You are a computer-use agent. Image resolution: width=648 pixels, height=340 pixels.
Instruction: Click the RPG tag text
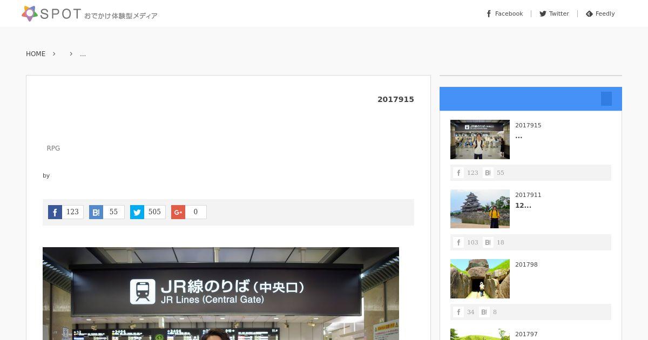tap(53, 148)
